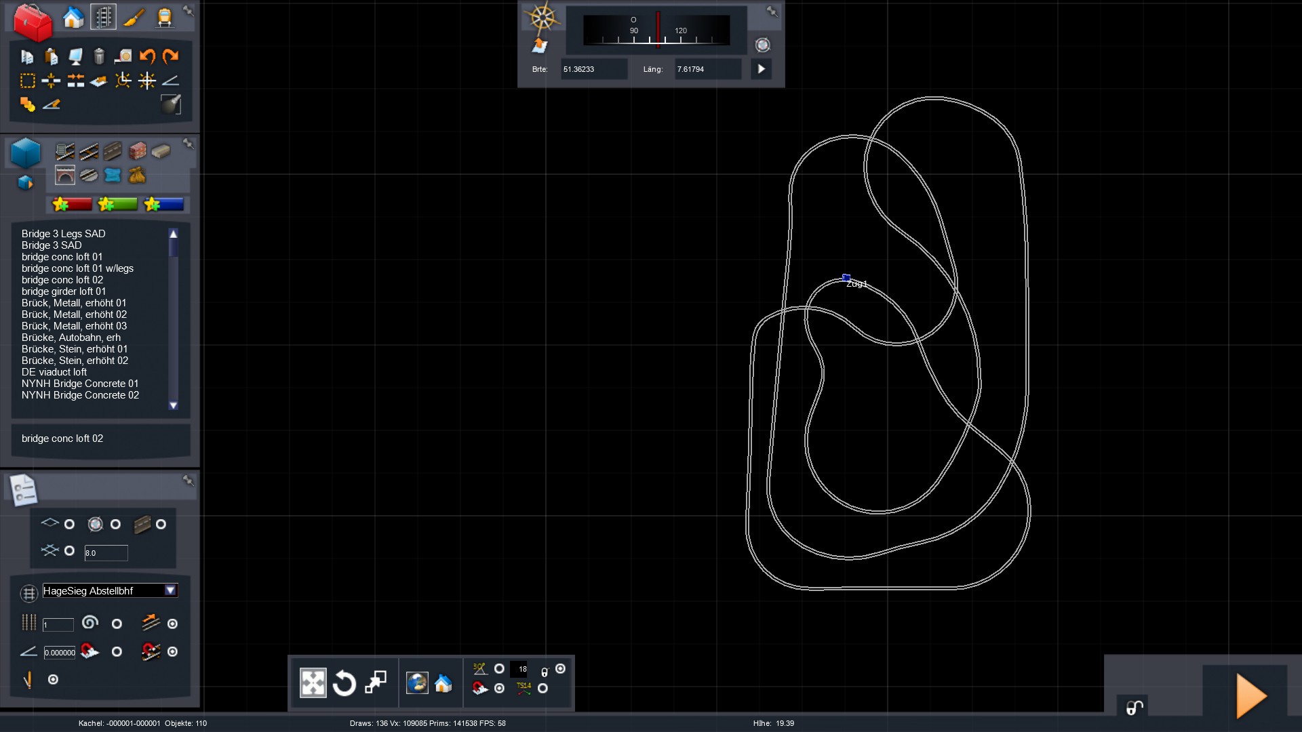Toggle the 30 degree angle snap option

[x=500, y=669]
